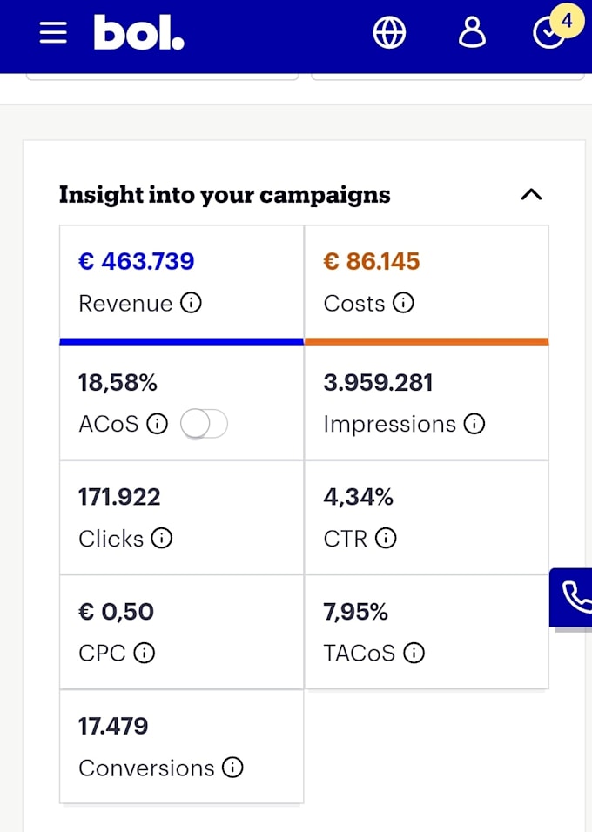592x832 pixels.
Task: Select the Impressions value 3.959.281
Action: (379, 383)
